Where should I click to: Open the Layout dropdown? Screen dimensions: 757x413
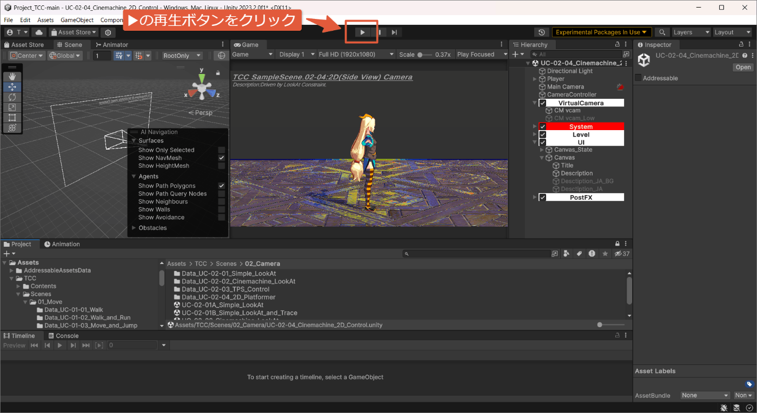tap(732, 32)
